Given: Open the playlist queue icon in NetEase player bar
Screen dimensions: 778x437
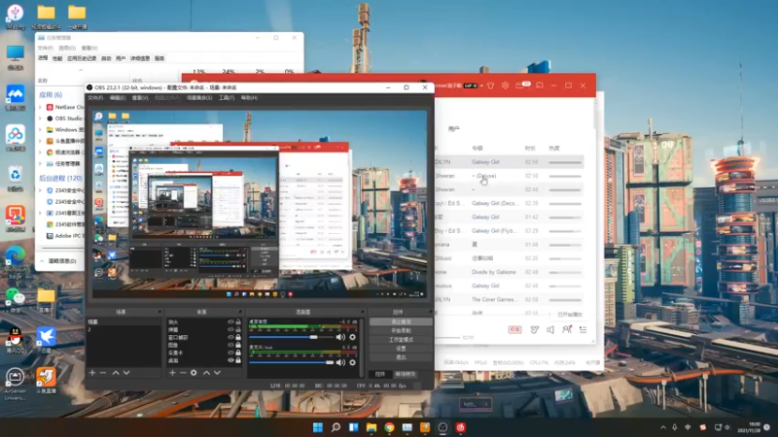Looking at the screenshot, I should (x=583, y=329).
